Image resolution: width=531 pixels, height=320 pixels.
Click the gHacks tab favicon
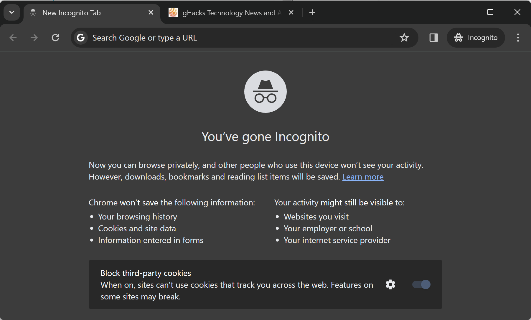coord(173,12)
